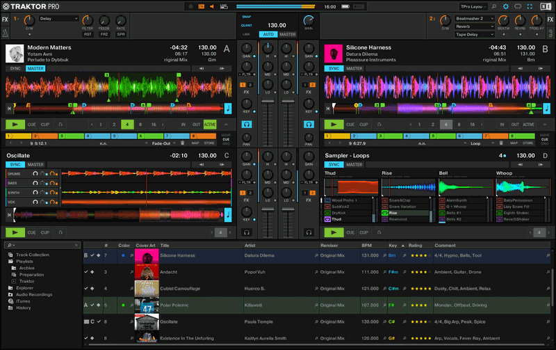The width and height of the screenshot is (556, 350).
Task: Open the Delay effect dropdown in FX unit 1
Action: coord(58,19)
